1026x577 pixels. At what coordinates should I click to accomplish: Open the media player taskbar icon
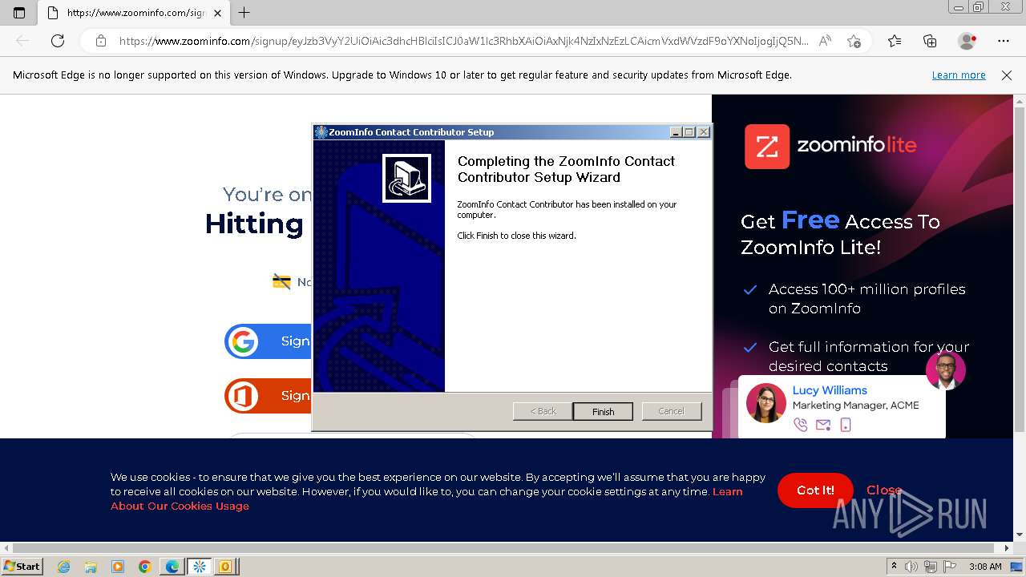click(x=118, y=567)
